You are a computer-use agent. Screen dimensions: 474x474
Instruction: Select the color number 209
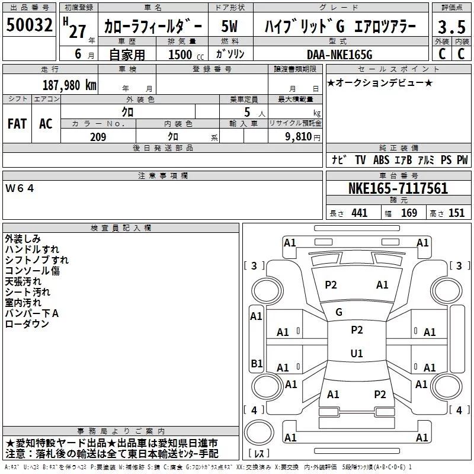click(98, 137)
